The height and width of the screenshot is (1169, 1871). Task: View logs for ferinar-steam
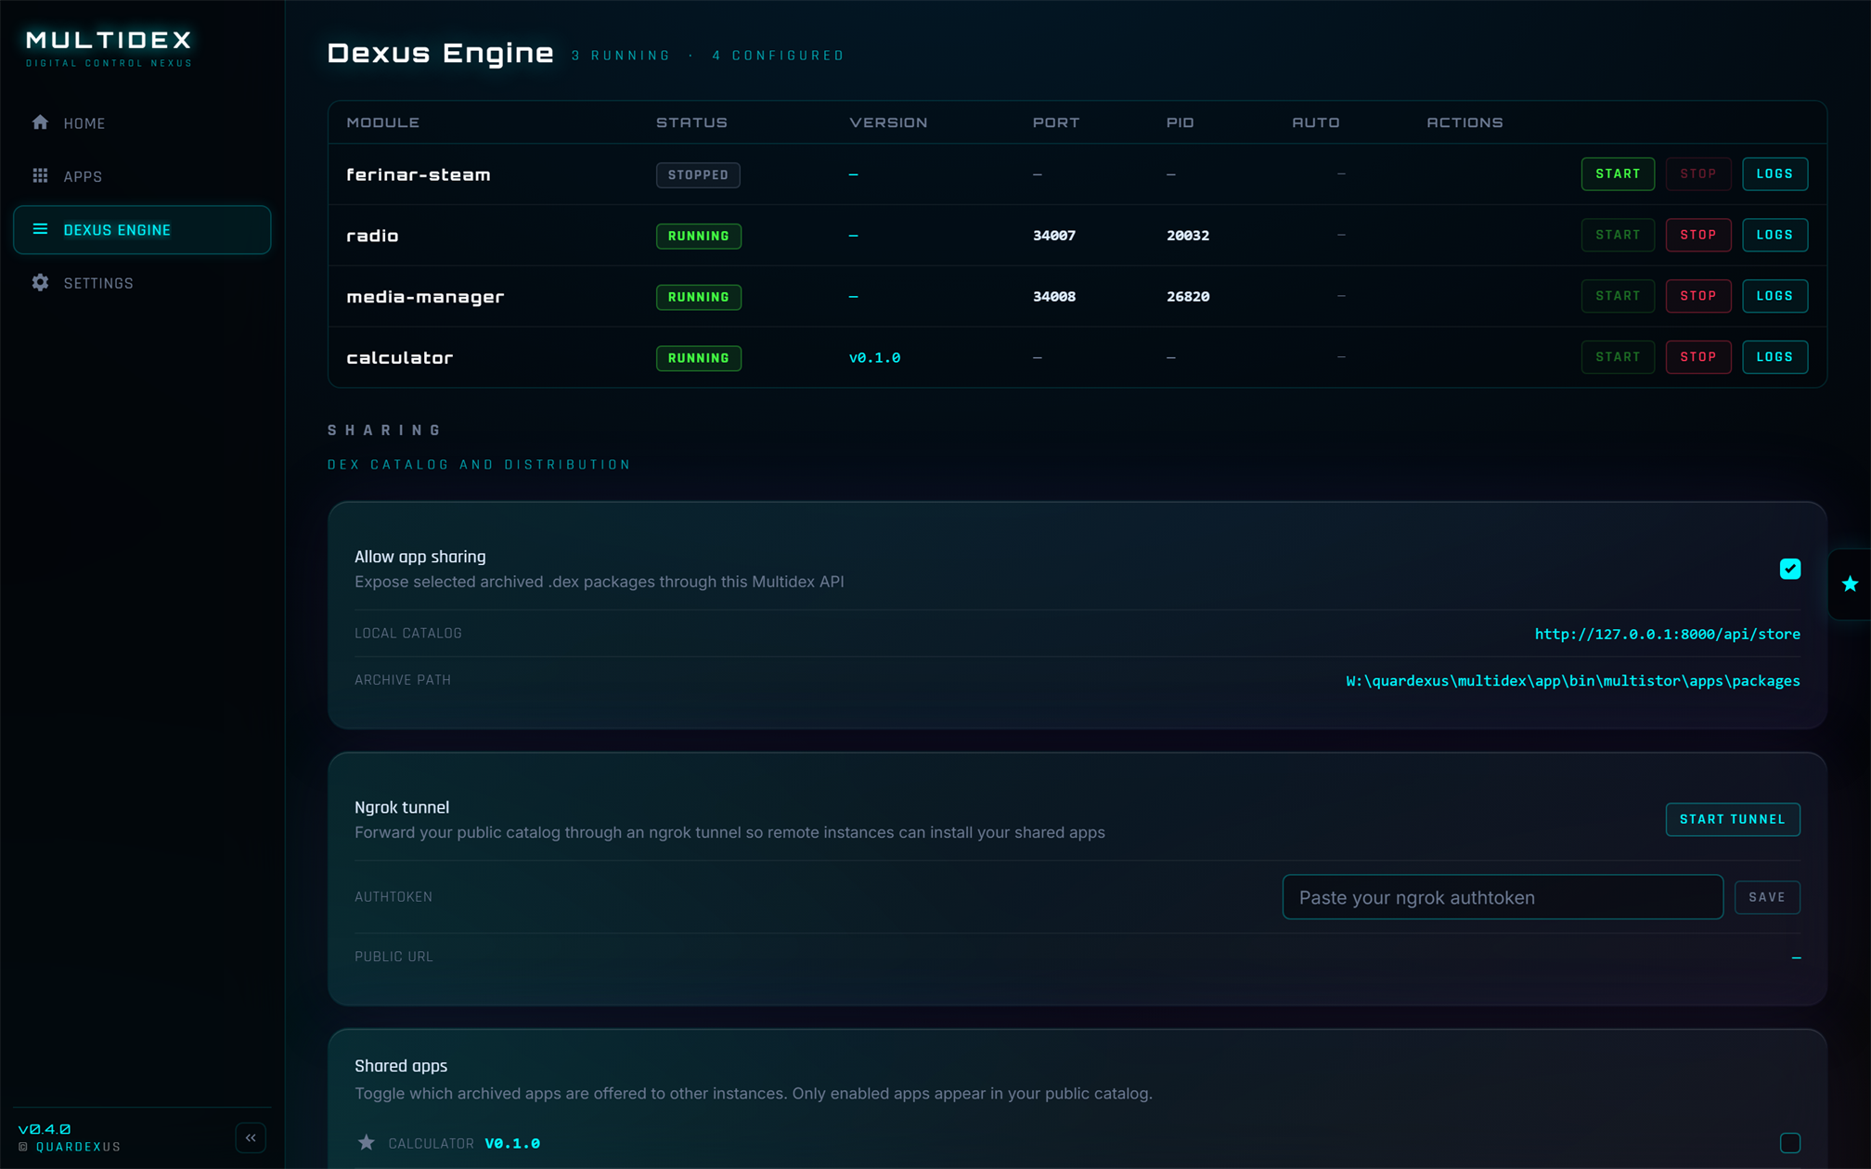tap(1774, 174)
